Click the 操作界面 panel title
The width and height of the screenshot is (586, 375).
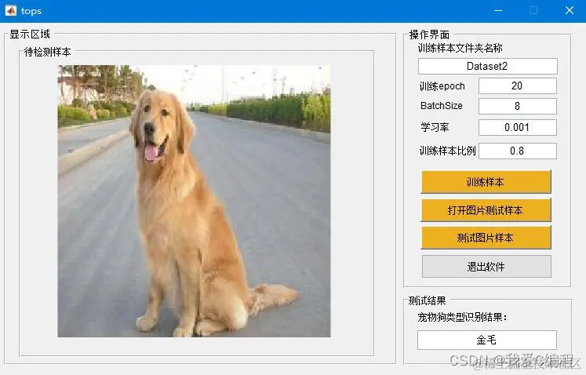pyautogui.click(x=429, y=35)
